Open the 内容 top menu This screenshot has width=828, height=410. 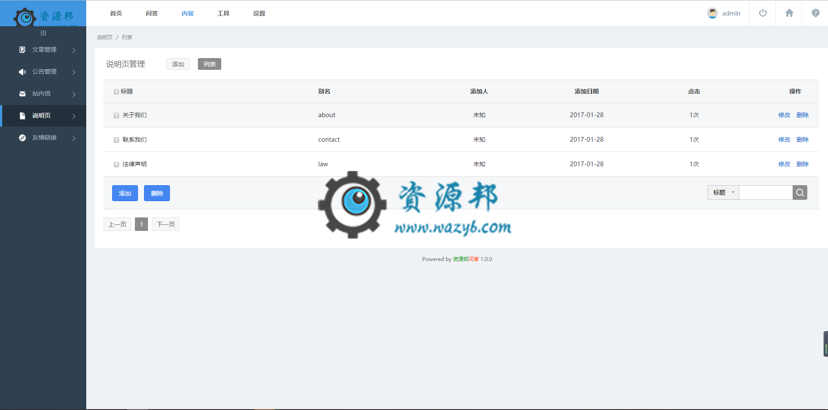pos(188,13)
